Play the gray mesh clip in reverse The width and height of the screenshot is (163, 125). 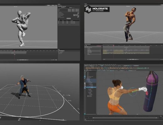[22, 60]
